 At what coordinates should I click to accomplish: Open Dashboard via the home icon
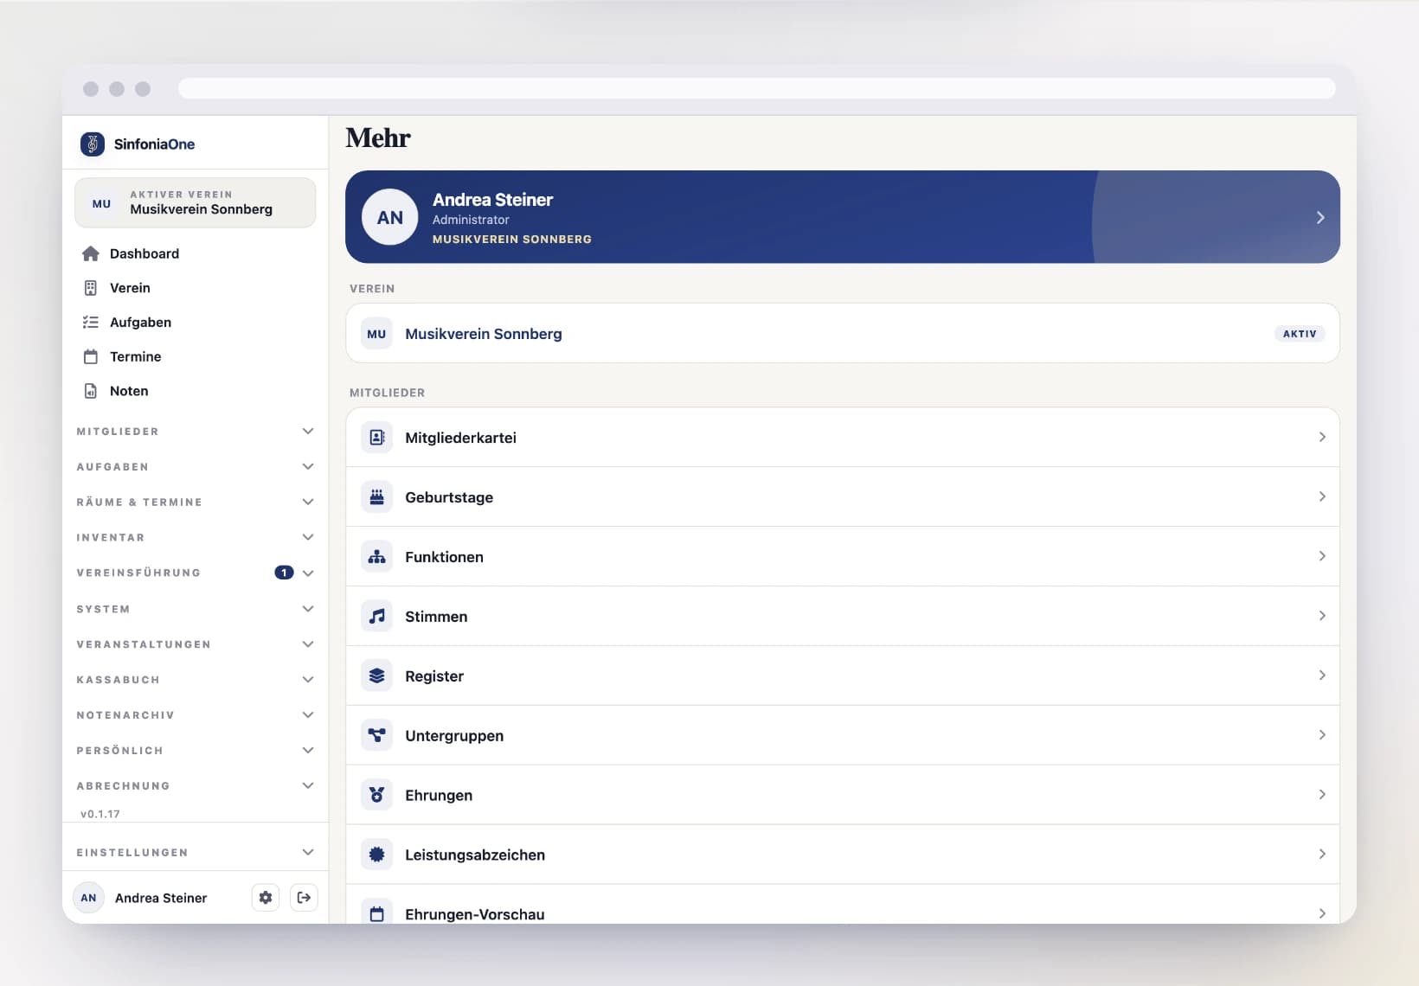91,253
